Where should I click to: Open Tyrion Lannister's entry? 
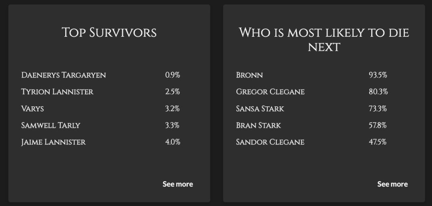(x=57, y=92)
